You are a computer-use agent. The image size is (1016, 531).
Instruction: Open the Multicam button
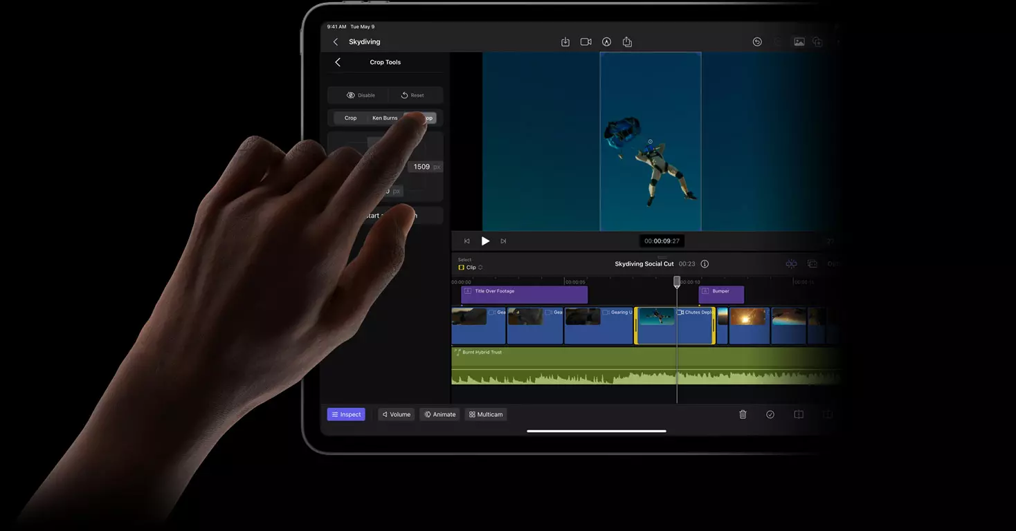486,415
